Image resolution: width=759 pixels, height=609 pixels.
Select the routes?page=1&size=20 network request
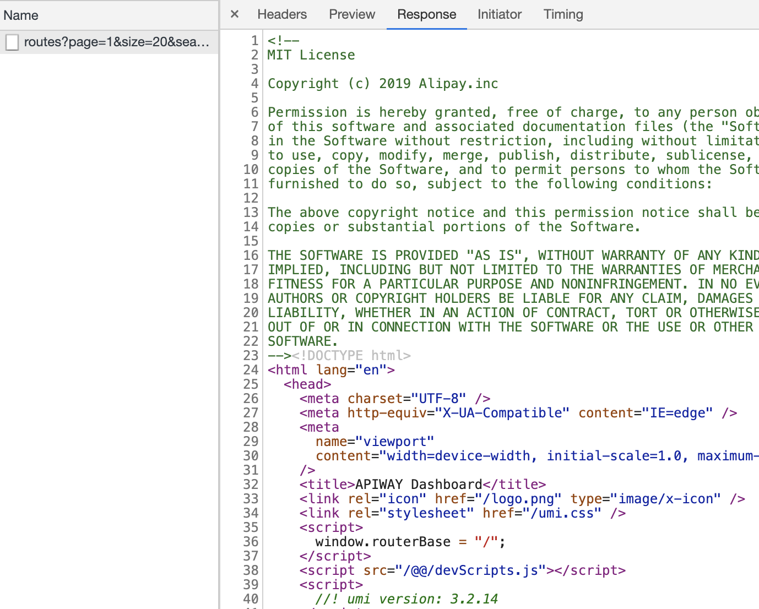pyautogui.click(x=110, y=42)
